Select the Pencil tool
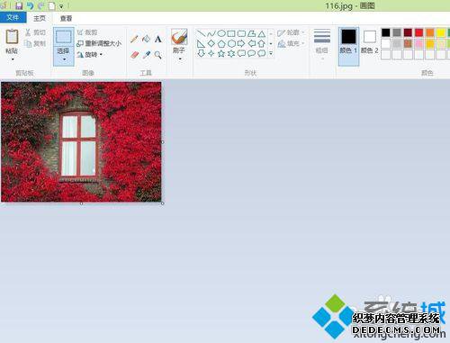The width and height of the screenshot is (450, 343). (x=134, y=39)
